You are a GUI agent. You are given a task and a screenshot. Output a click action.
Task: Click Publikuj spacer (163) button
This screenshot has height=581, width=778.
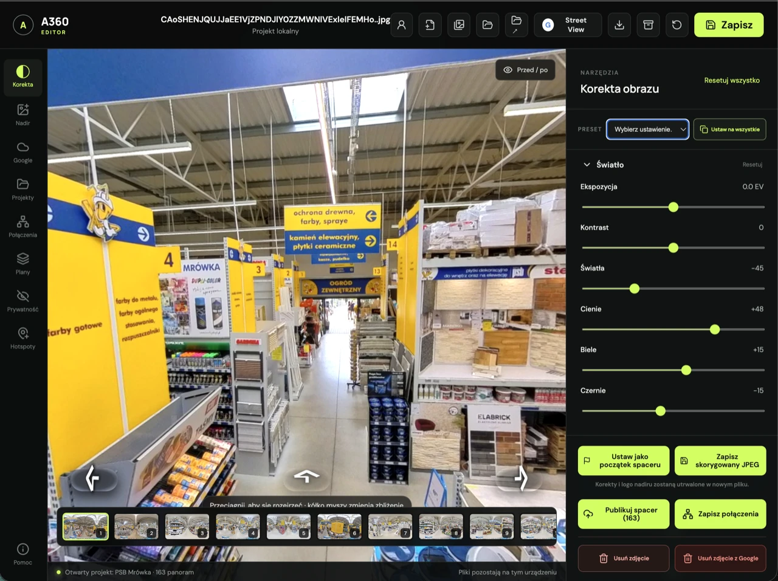pyautogui.click(x=624, y=514)
